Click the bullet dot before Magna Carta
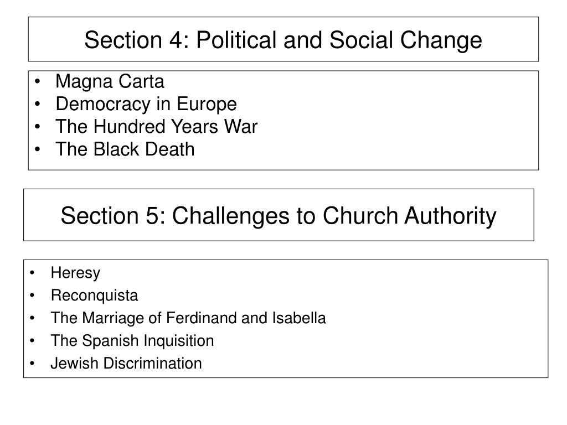The width and height of the screenshot is (567, 425). 37,82
